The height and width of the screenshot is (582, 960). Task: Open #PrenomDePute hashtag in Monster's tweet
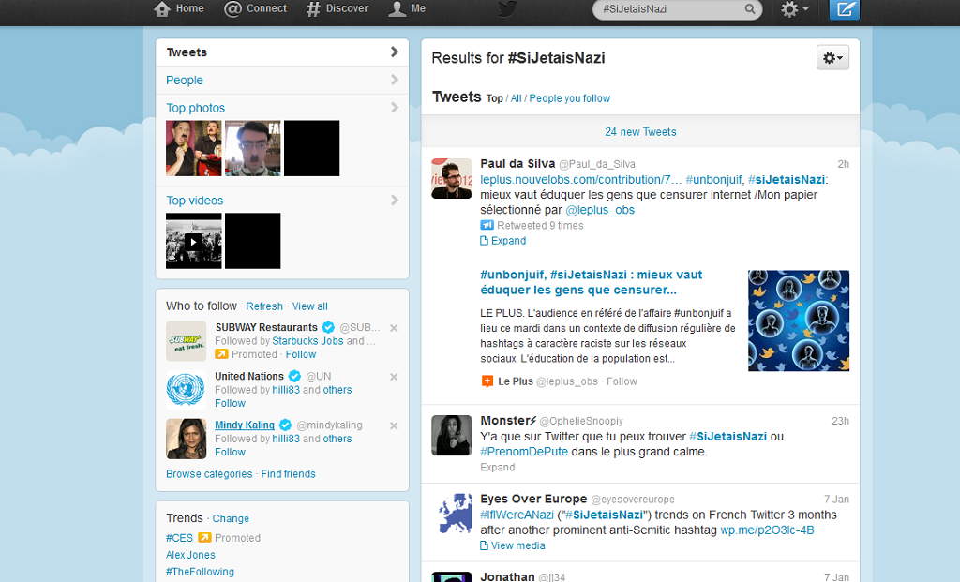pyautogui.click(x=524, y=452)
